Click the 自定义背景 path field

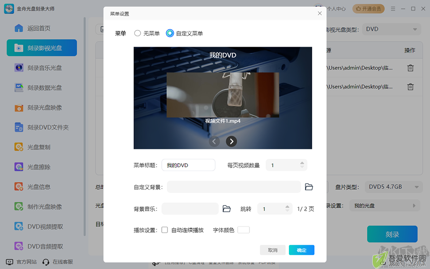(x=234, y=187)
